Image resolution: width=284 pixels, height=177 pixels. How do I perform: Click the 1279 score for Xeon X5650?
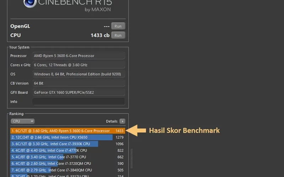120,137
